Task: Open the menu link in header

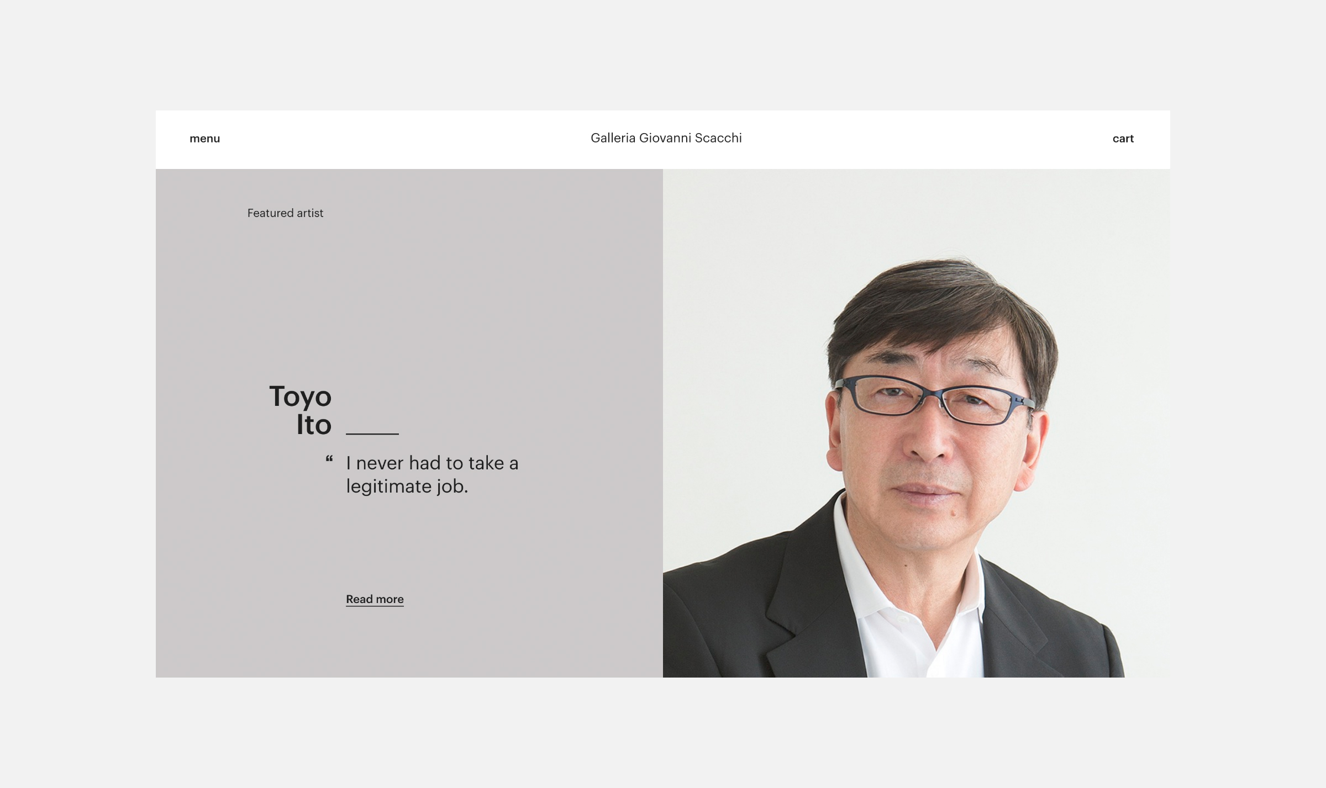Action: tap(204, 139)
